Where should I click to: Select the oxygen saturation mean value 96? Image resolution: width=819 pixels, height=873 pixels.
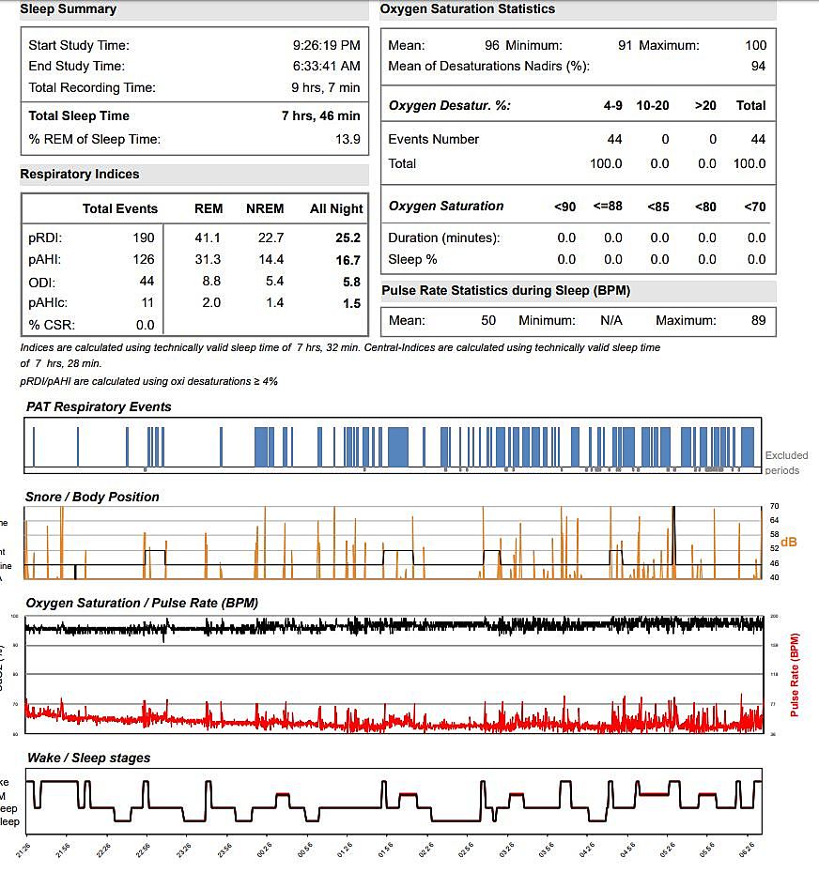click(x=491, y=45)
